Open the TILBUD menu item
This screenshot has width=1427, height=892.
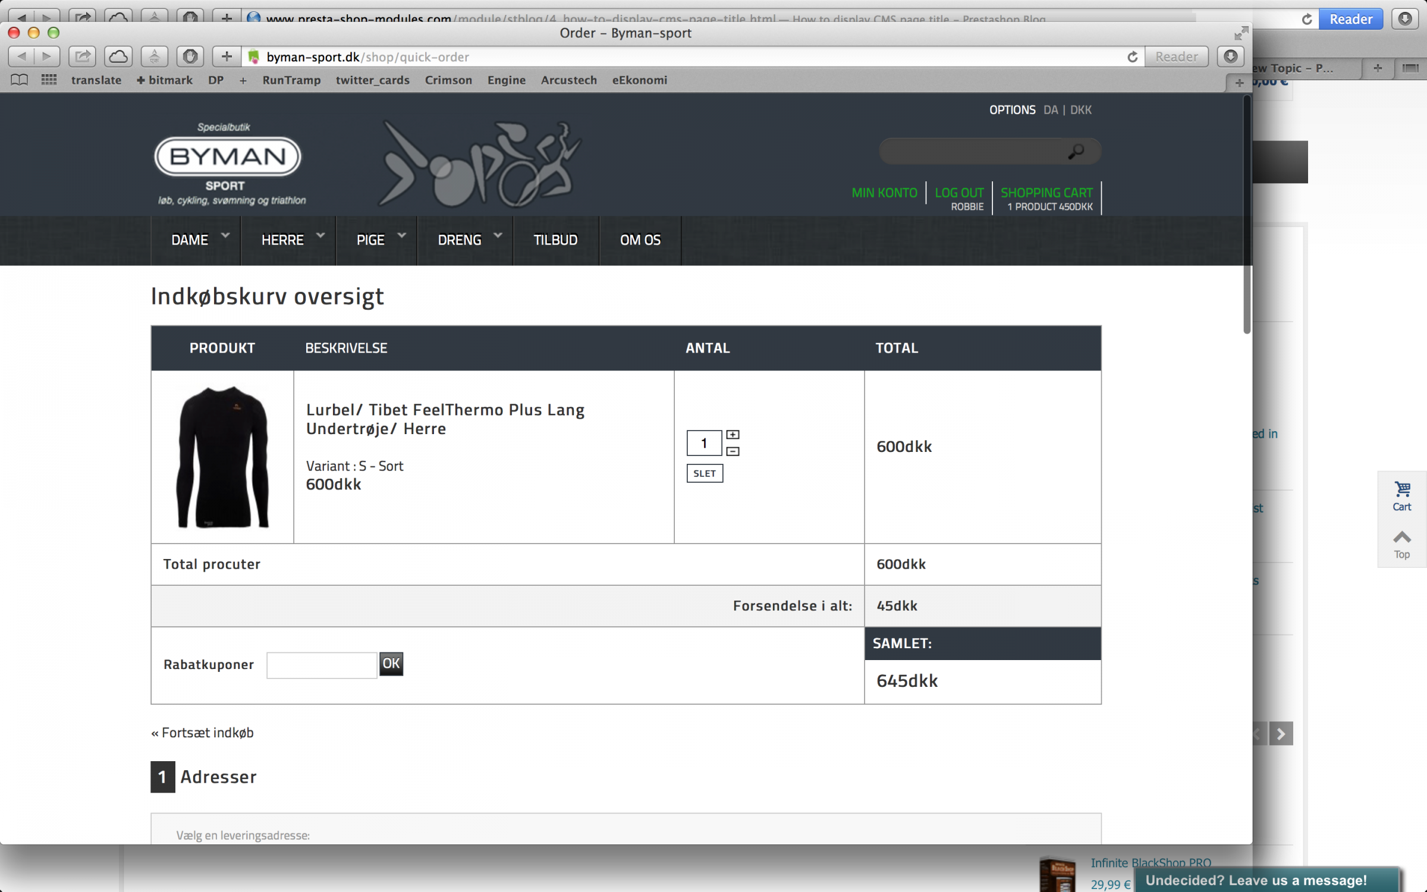[x=555, y=240]
